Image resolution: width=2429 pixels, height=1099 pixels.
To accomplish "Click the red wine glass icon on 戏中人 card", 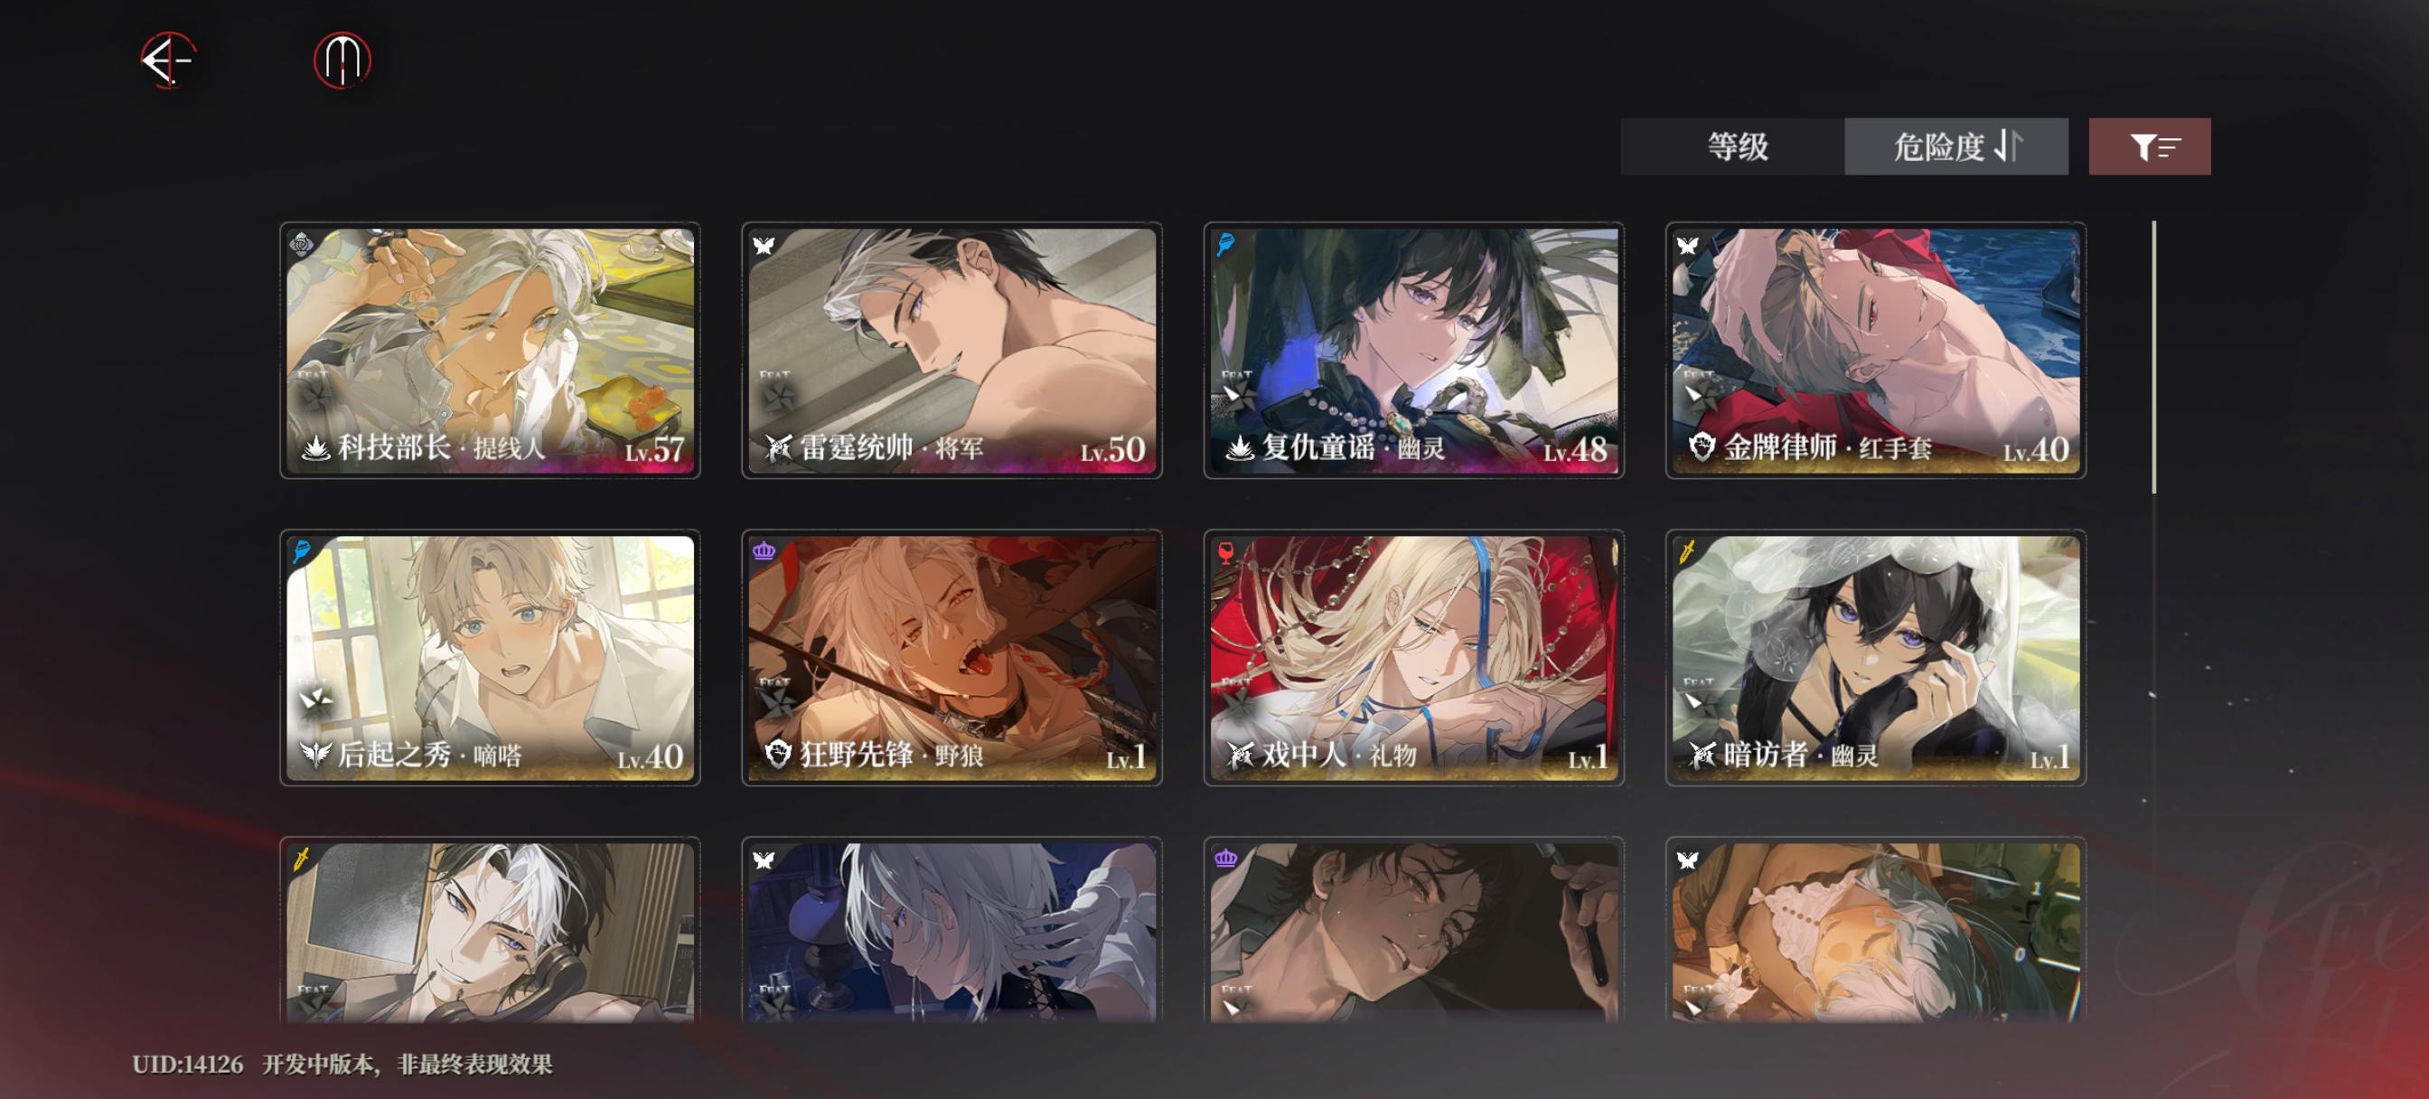I will (x=1226, y=552).
